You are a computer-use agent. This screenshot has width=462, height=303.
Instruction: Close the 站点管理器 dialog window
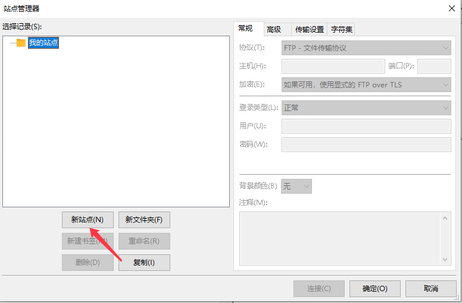pyautogui.click(x=452, y=8)
